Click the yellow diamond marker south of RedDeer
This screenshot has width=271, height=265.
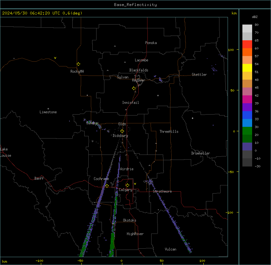[x=134, y=88]
